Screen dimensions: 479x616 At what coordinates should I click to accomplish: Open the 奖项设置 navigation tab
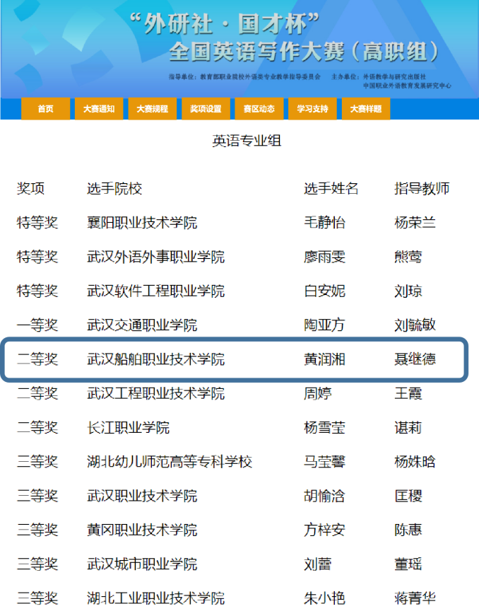pyautogui.click(x=206, y=109)
